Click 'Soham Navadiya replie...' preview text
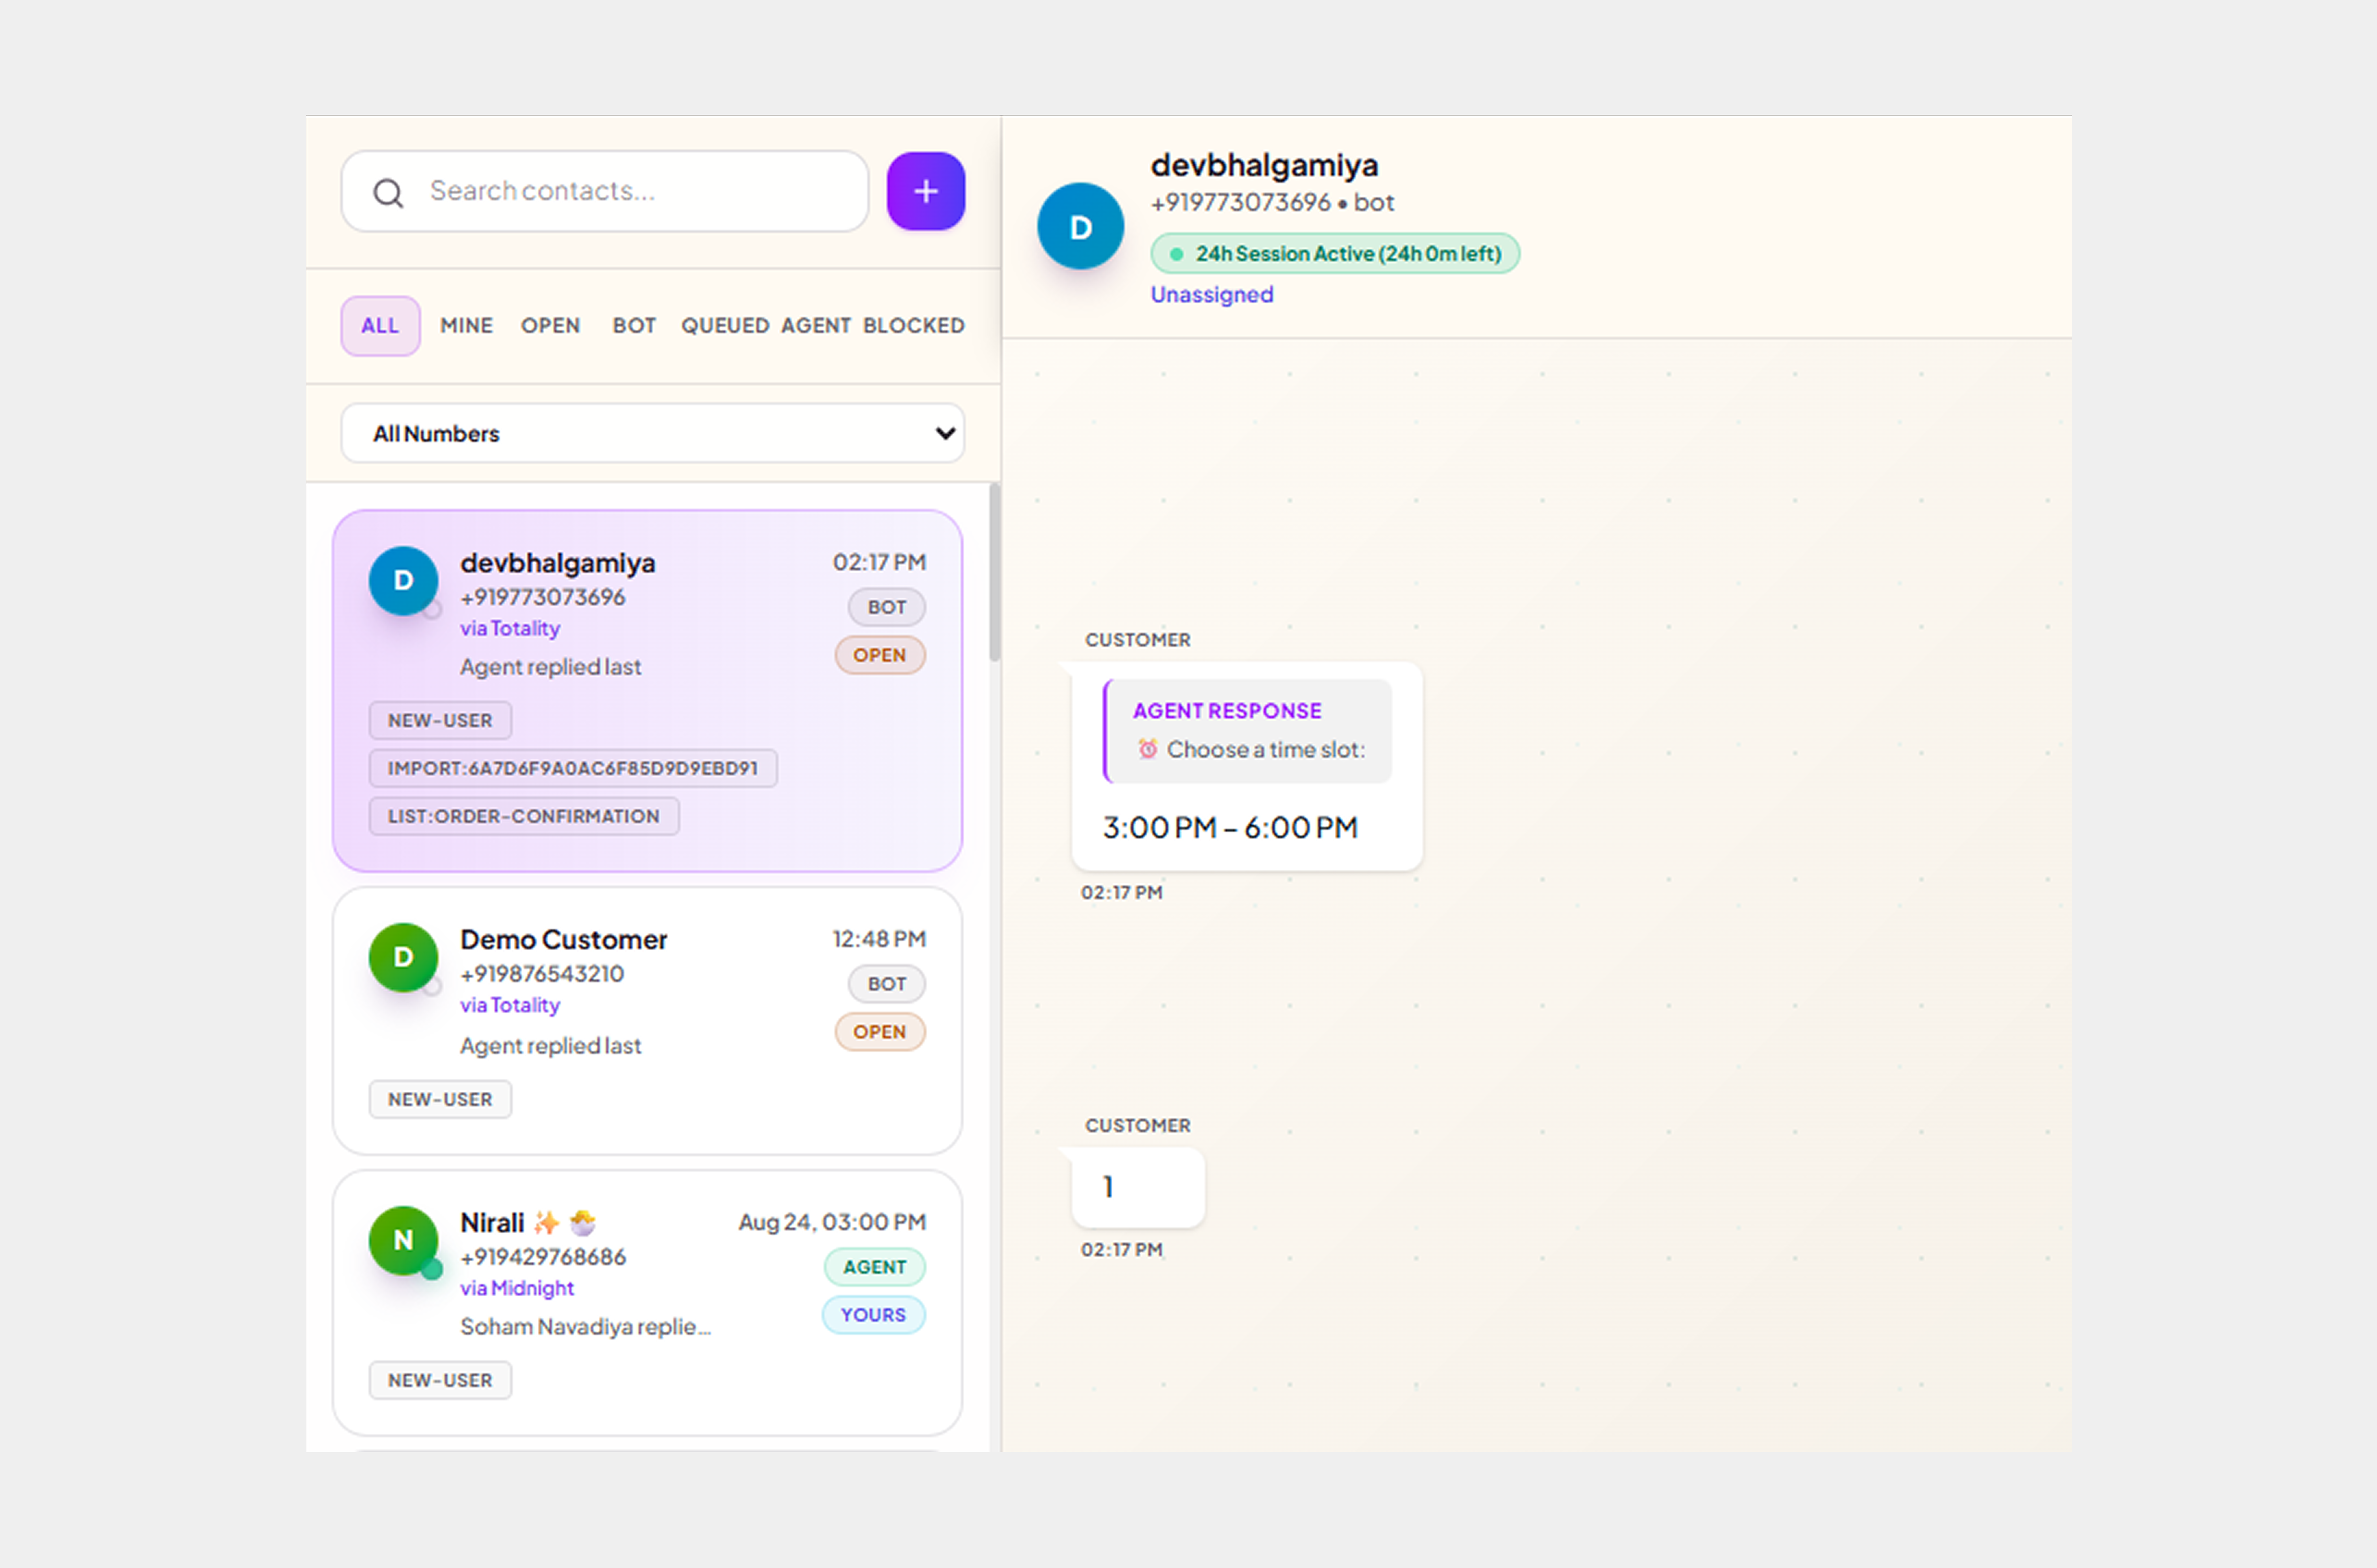Viewport: 2377px width, 1568px height. tap(585, 1327)
